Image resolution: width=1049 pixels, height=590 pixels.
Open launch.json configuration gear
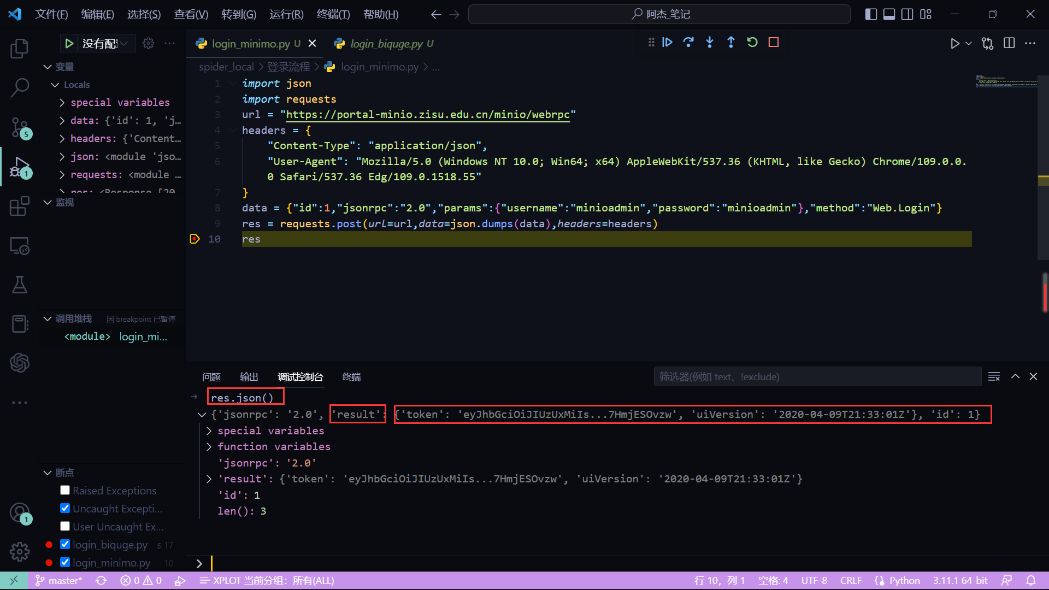(x=148, y=43)
